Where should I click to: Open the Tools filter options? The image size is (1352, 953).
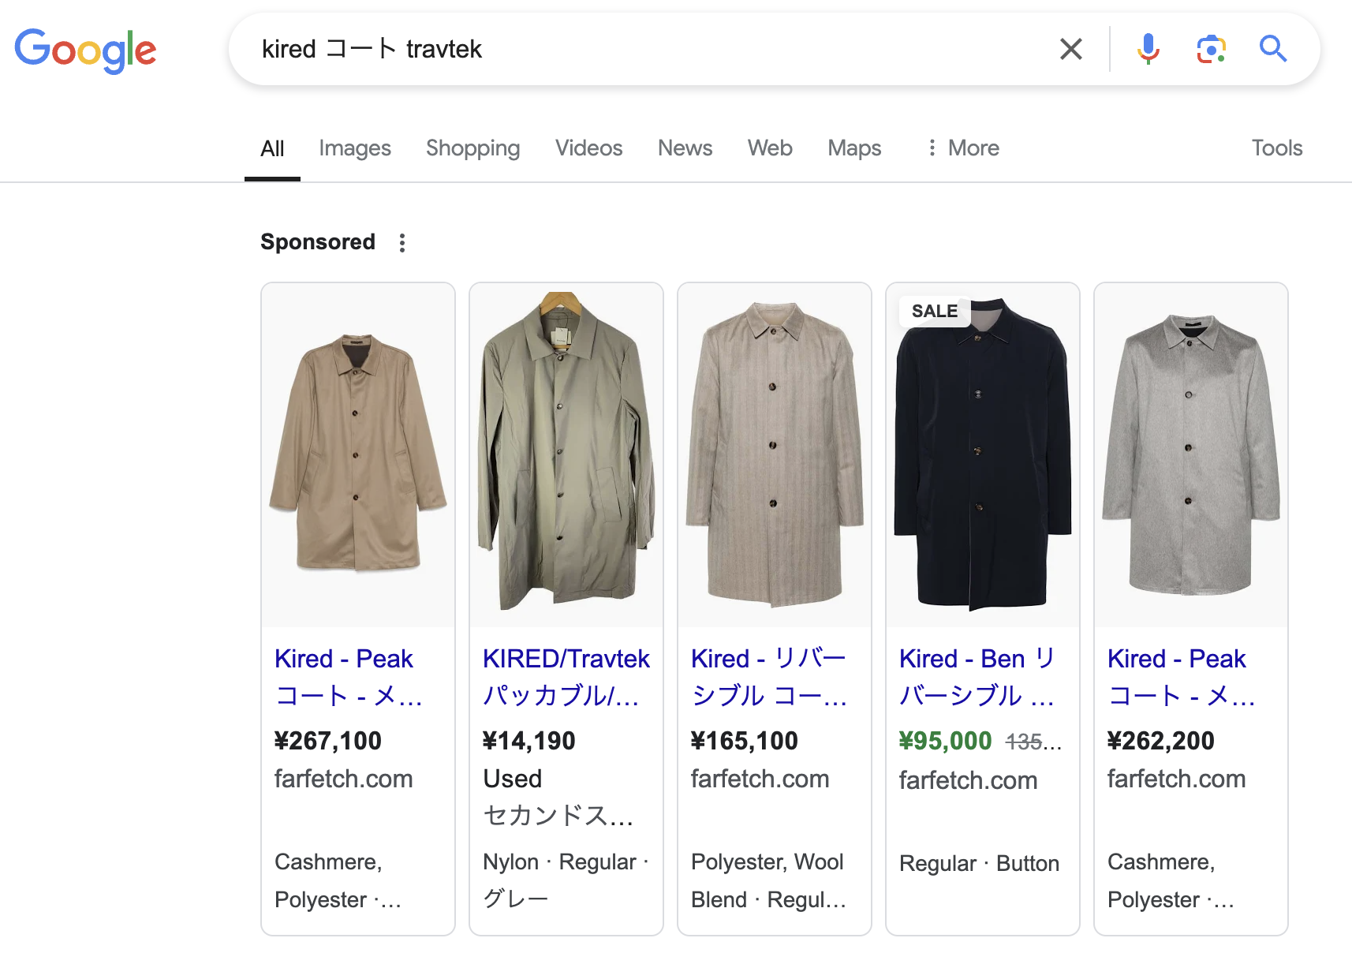[1277, 148]
